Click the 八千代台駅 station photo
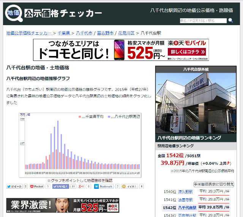This screenshot has width=243, height=217. pos(196,103)
